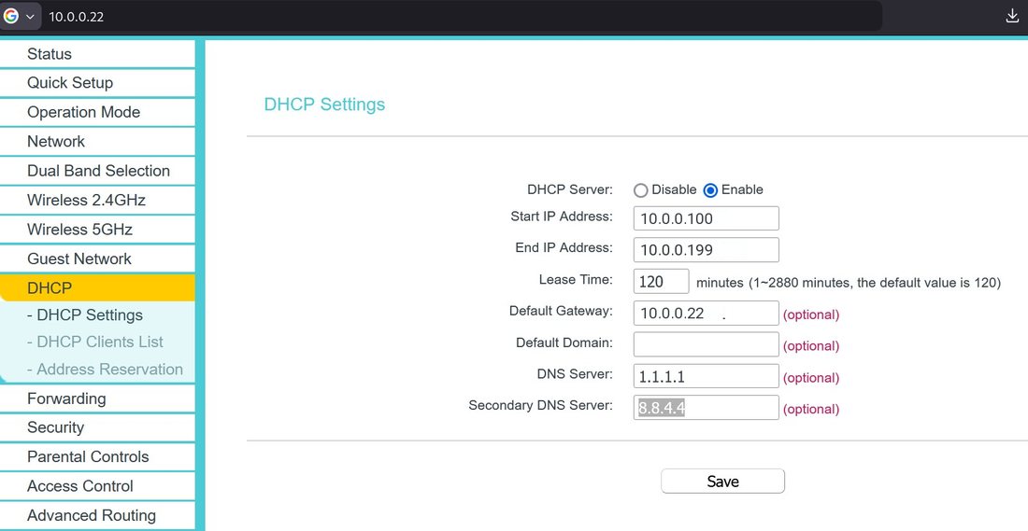Select Enable for DHCP Server
The image size is (1028, 531).
[710, 190]
